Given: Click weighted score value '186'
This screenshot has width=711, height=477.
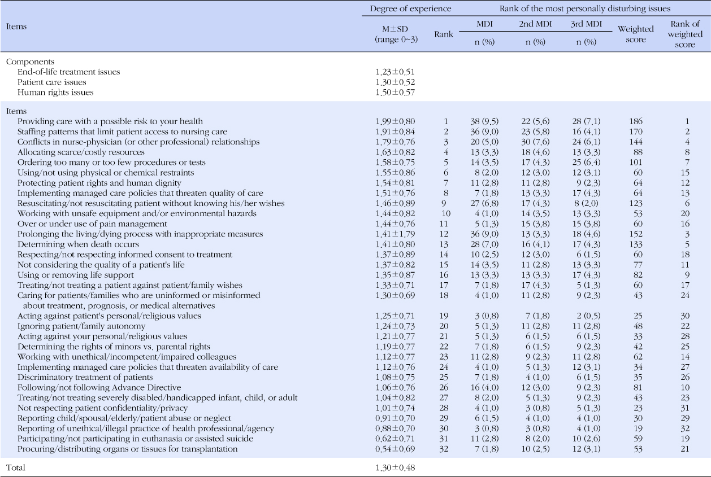Looking at the screenshot, I should pyautogui.click(x=636, y=121).
